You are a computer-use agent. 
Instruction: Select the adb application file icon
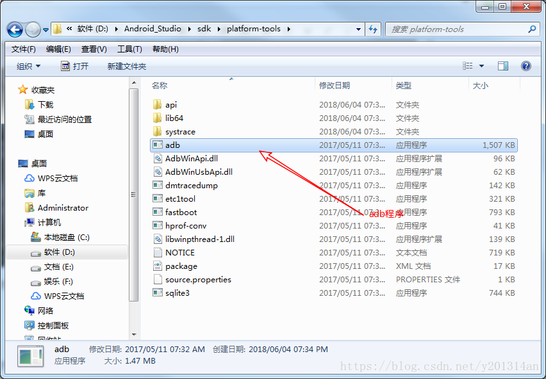[x=158, y=145]
